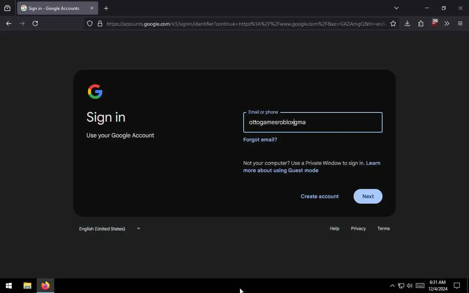Restore down the Firefox window
This screenshot has width=469, height=293.
point(444,8)
